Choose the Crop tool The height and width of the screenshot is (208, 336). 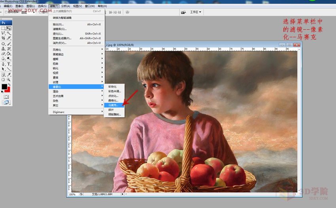point(3,38)
